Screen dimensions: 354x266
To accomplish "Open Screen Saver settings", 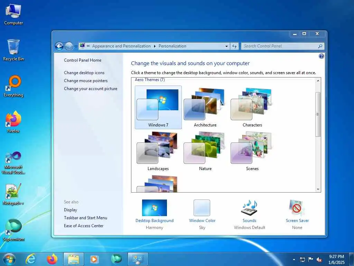I will pos(297,214).
